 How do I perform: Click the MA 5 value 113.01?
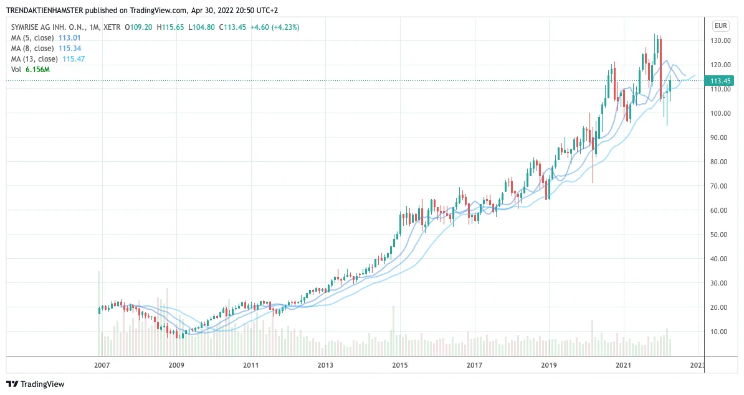tap(69, 38)
